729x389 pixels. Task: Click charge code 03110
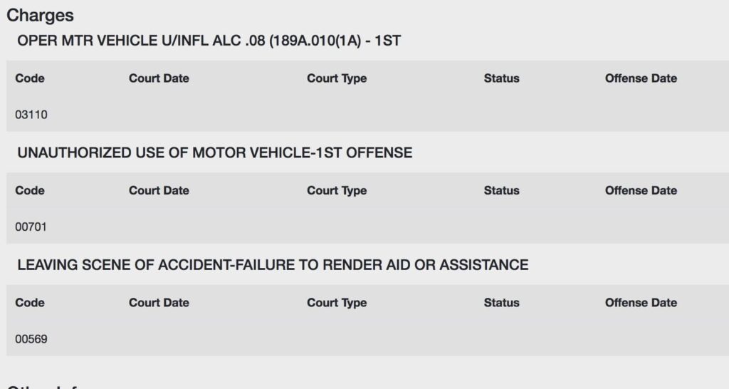point(31,115)
